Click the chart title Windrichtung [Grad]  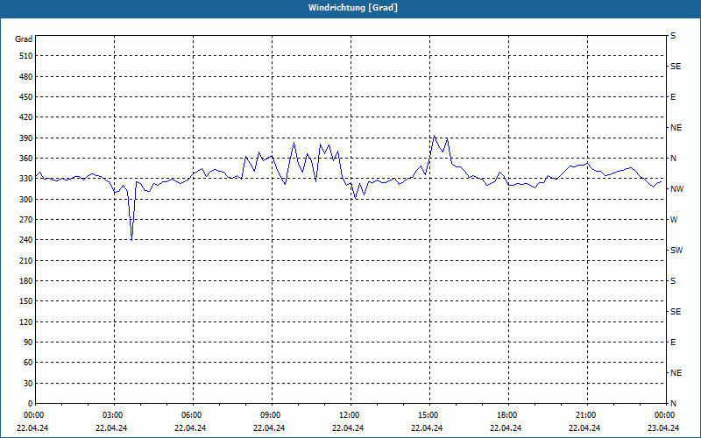pyautogui.click(x=353, y=8)
